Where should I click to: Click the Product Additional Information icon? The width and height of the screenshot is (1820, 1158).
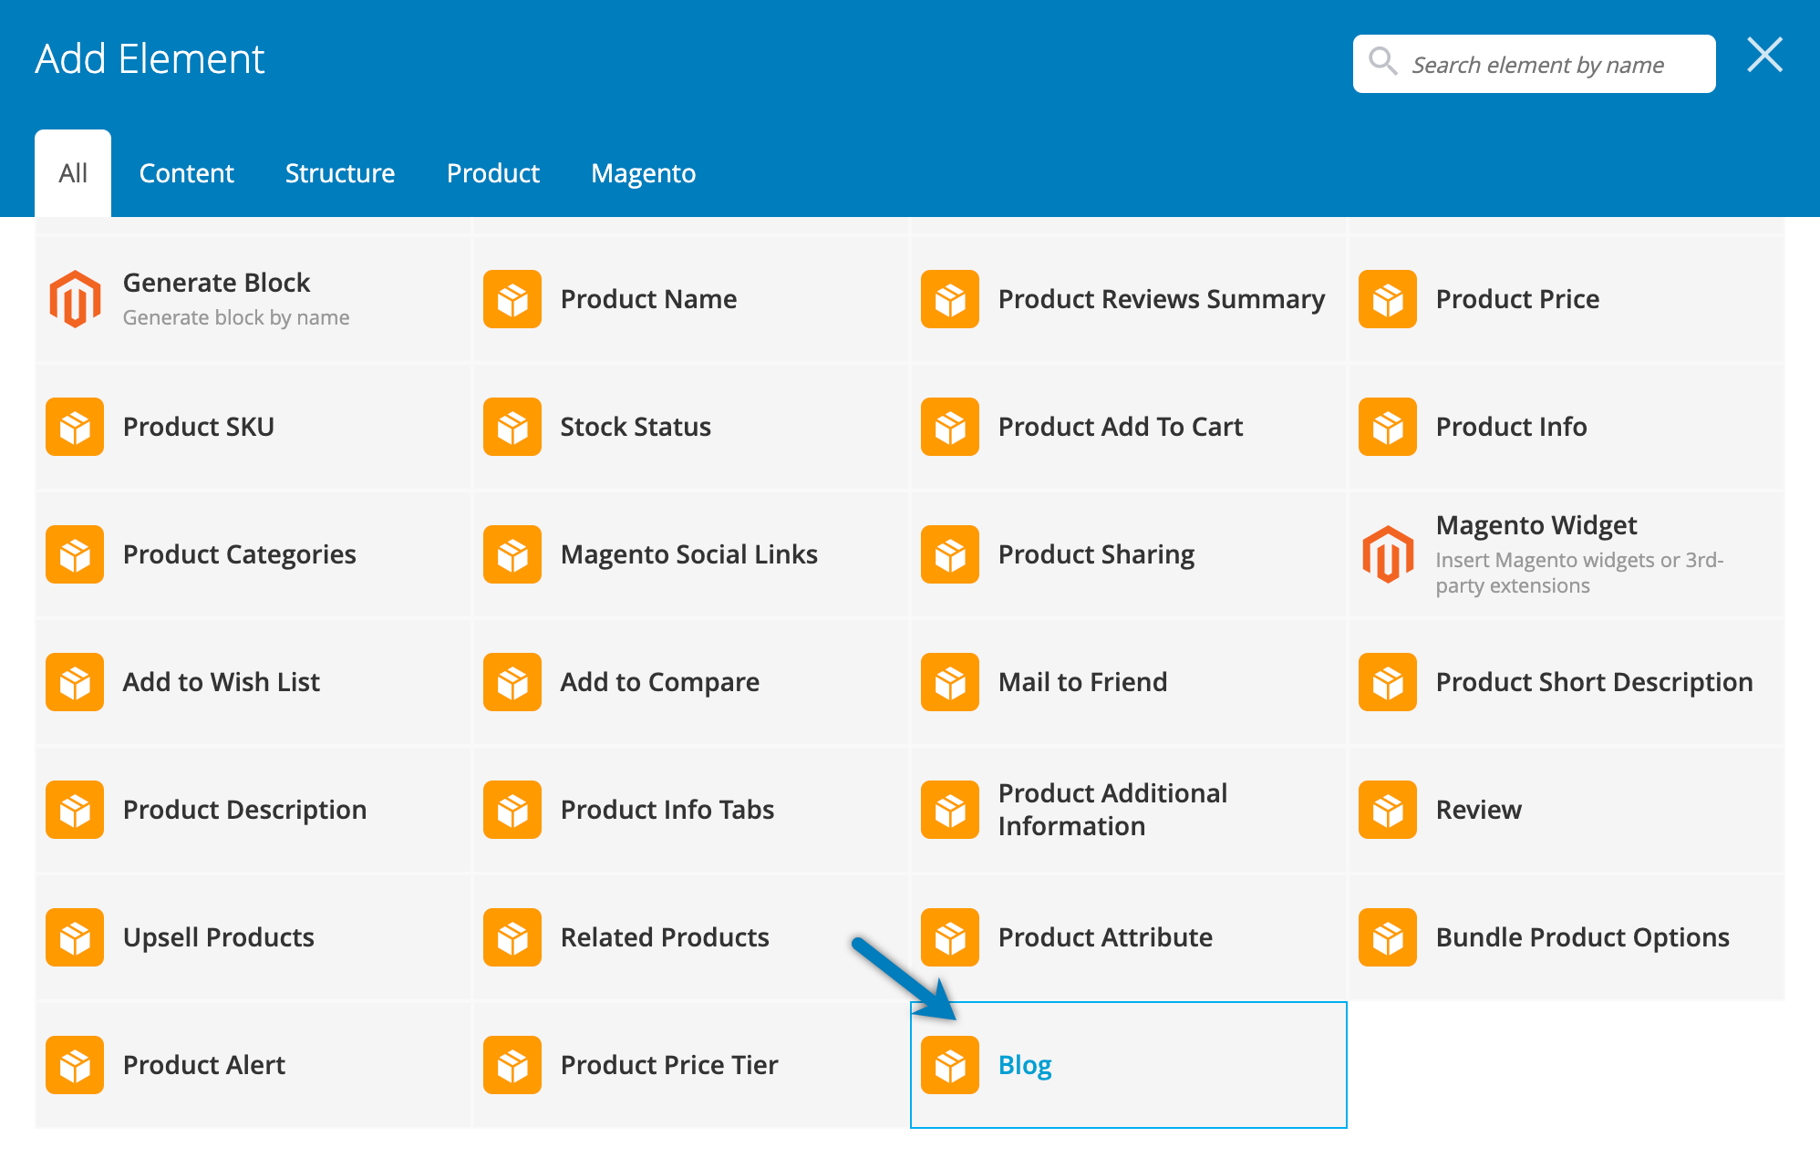(950, 810)
